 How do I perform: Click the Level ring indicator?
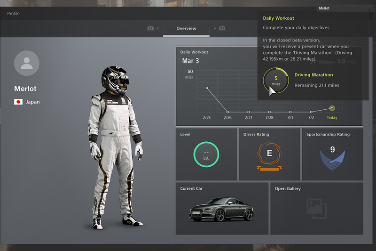click(x=206, y=155)
